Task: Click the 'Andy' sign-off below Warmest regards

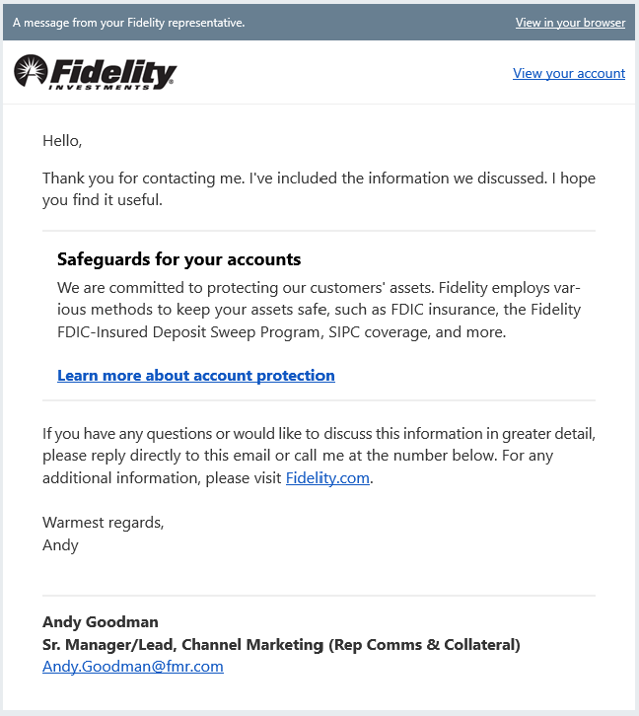Action: [x=60, y=544]
